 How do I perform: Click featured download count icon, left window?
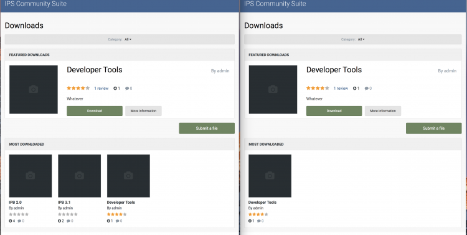click(x=115, y=89)
